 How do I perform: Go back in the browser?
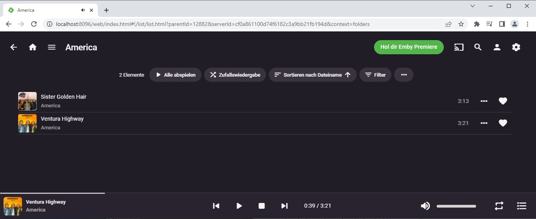[9, 24]
